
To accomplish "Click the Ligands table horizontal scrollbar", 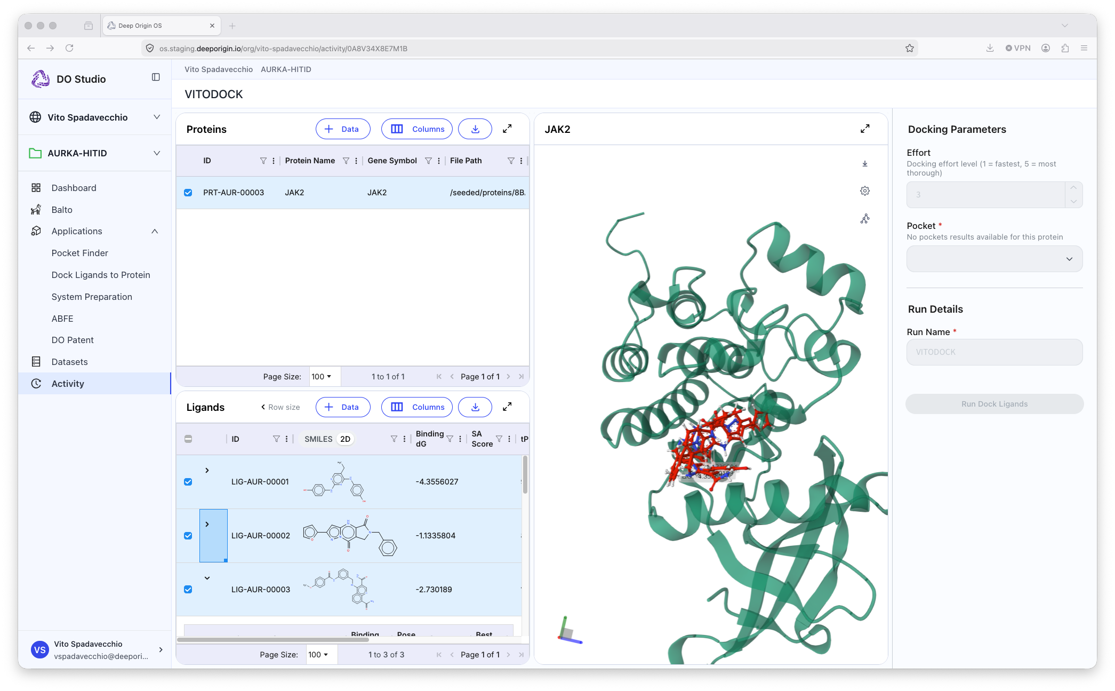I will (272, 639).
